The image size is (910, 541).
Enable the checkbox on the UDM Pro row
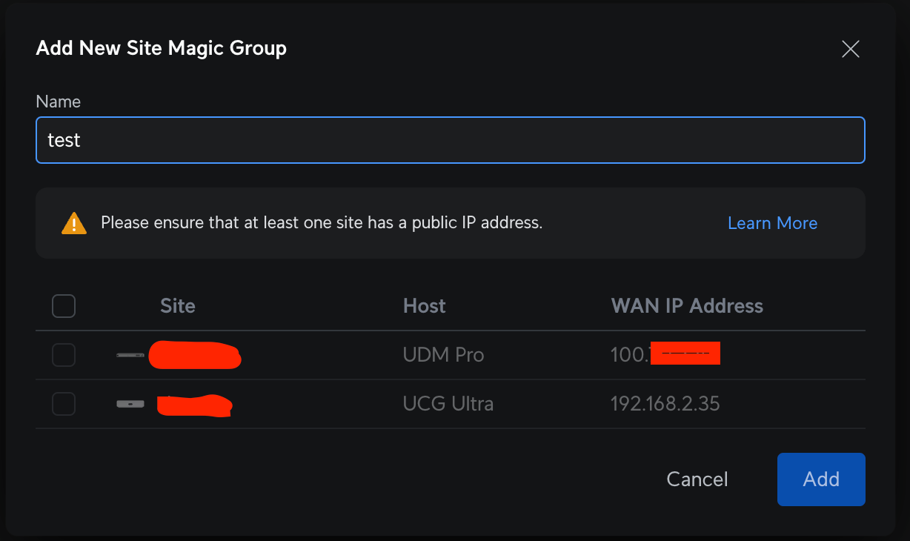click(x=64, y=354)
